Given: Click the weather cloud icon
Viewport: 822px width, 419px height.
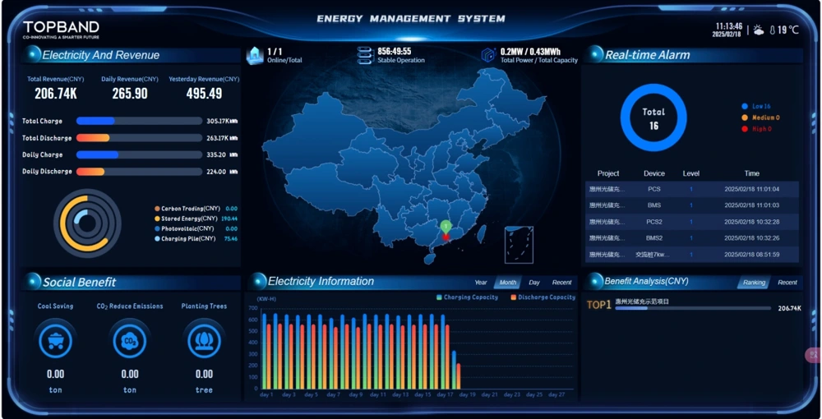Looking at the screenshot, I should point(759,30).
